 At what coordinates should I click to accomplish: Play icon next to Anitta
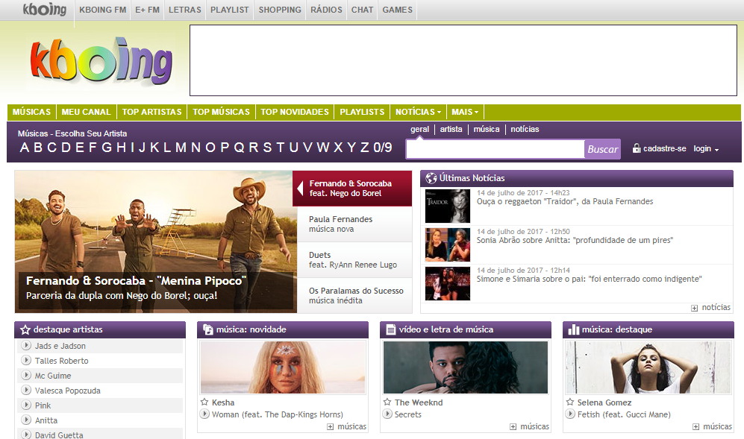(27, 420)
